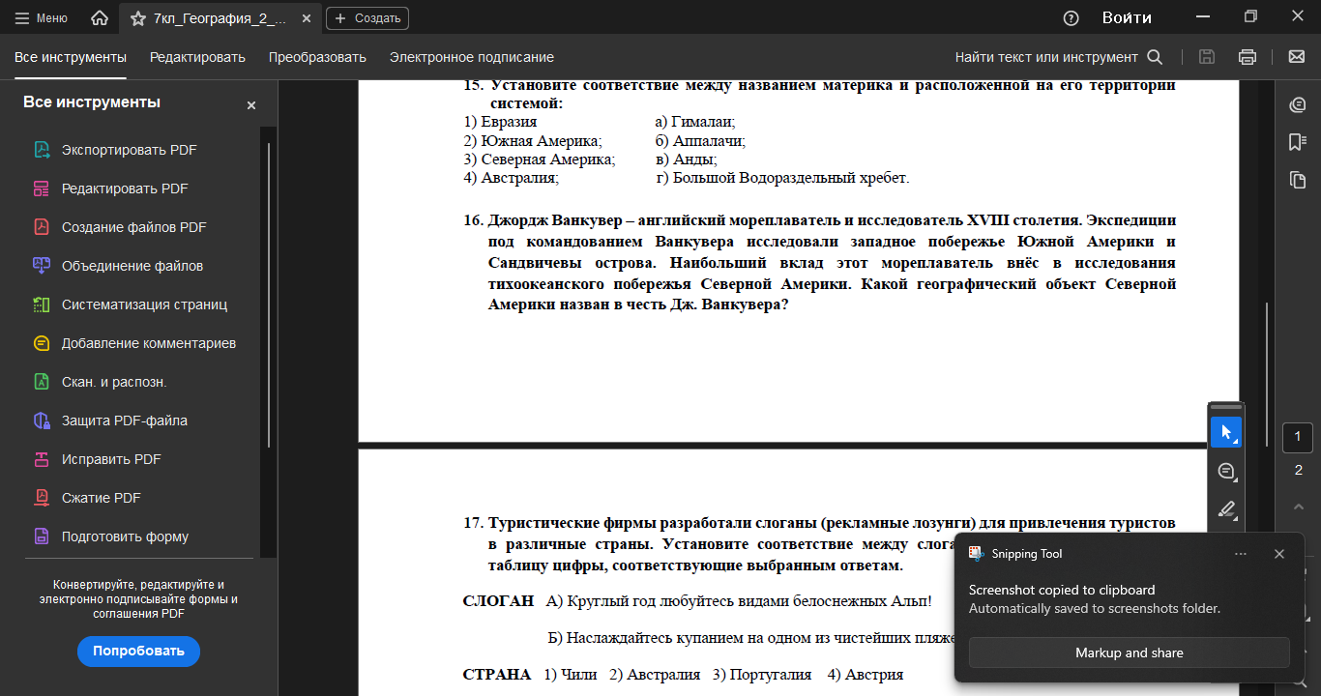The image size is (1321, 696).
Task: Open Экспортировать PDF tool
Action: [x=130, y=150]
